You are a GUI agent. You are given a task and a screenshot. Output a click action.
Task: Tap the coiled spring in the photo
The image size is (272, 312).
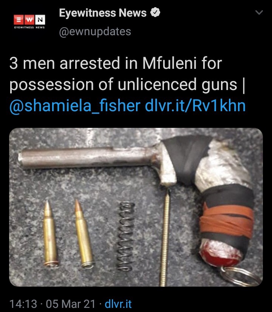click(x=125, y=236)
